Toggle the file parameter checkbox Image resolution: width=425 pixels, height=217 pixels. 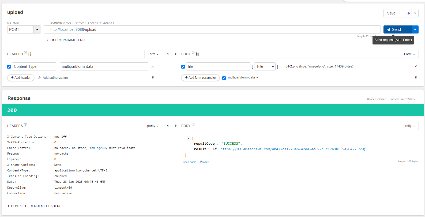[183, 67]
